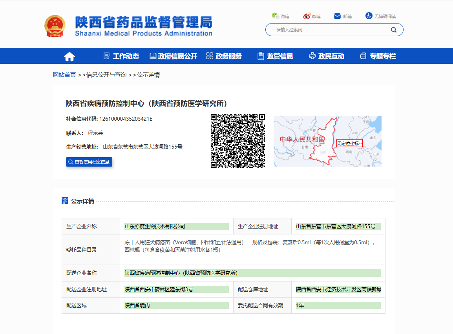Image resolution: width=453 pixels, height=334 pixels.
Task: Click the mailbox (邮箱) envelope icon
Action: (x=337, y=16)
